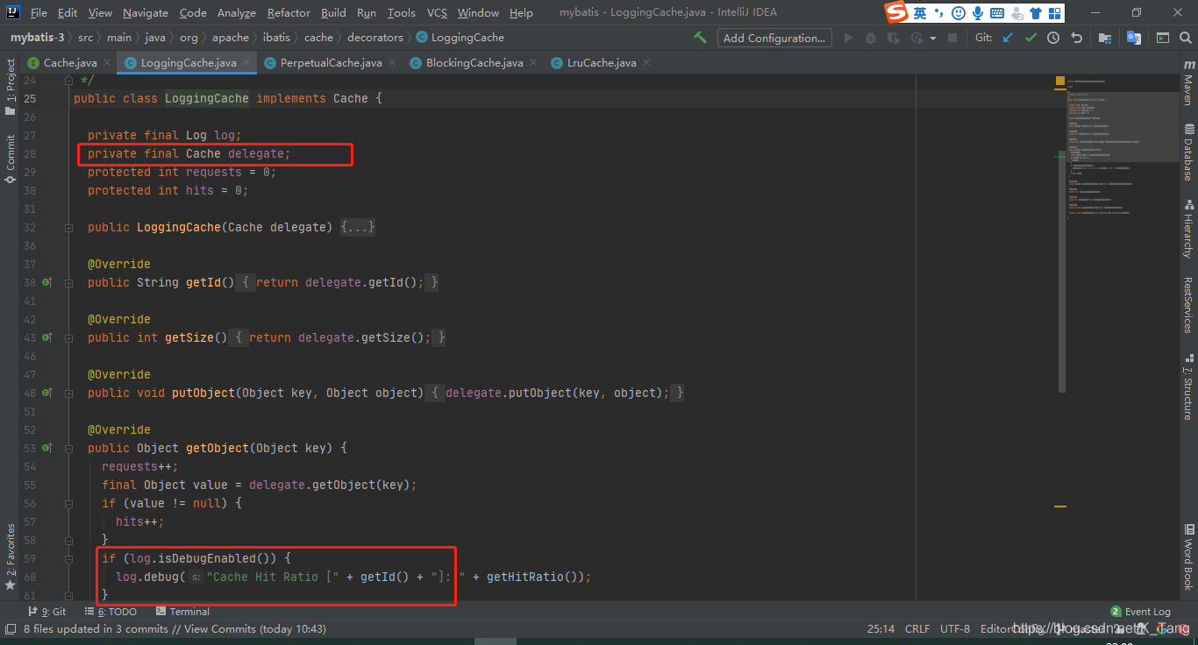Click the Sogou soft keyboard icon
This screenshot has width=1198, height=645.
[996, 13]
